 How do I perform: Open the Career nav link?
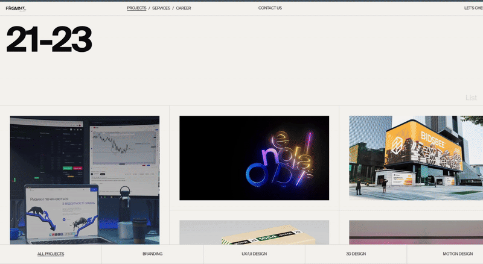(184, 8)
